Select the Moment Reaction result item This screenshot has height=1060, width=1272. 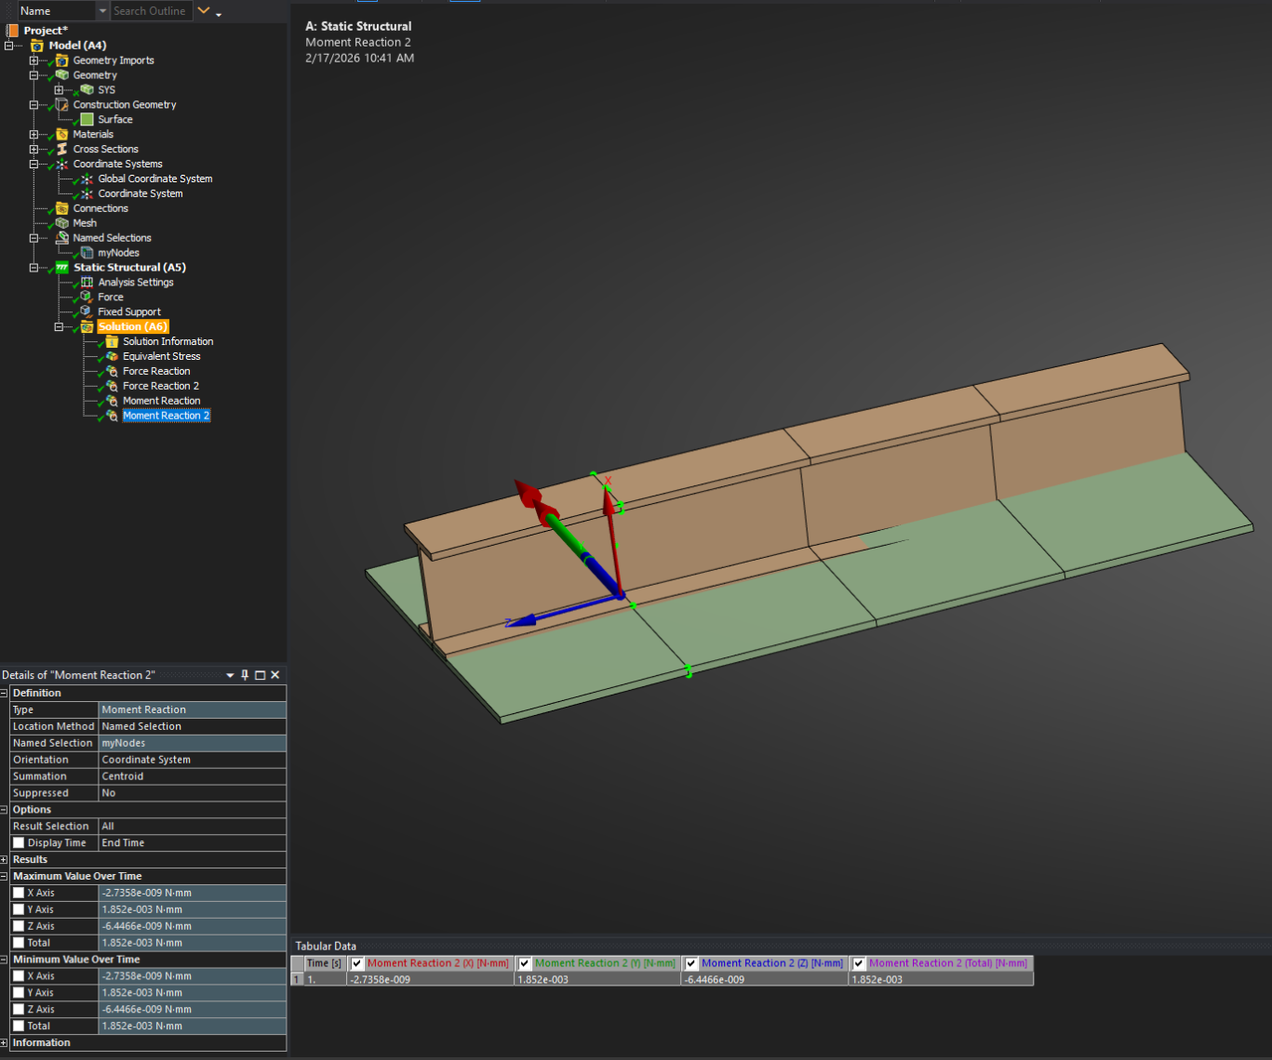pos(161,401)
